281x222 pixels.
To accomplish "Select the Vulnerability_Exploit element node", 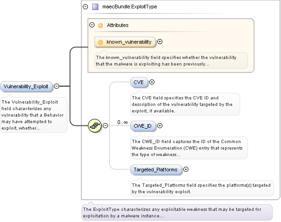I will [x=26, y=86].
